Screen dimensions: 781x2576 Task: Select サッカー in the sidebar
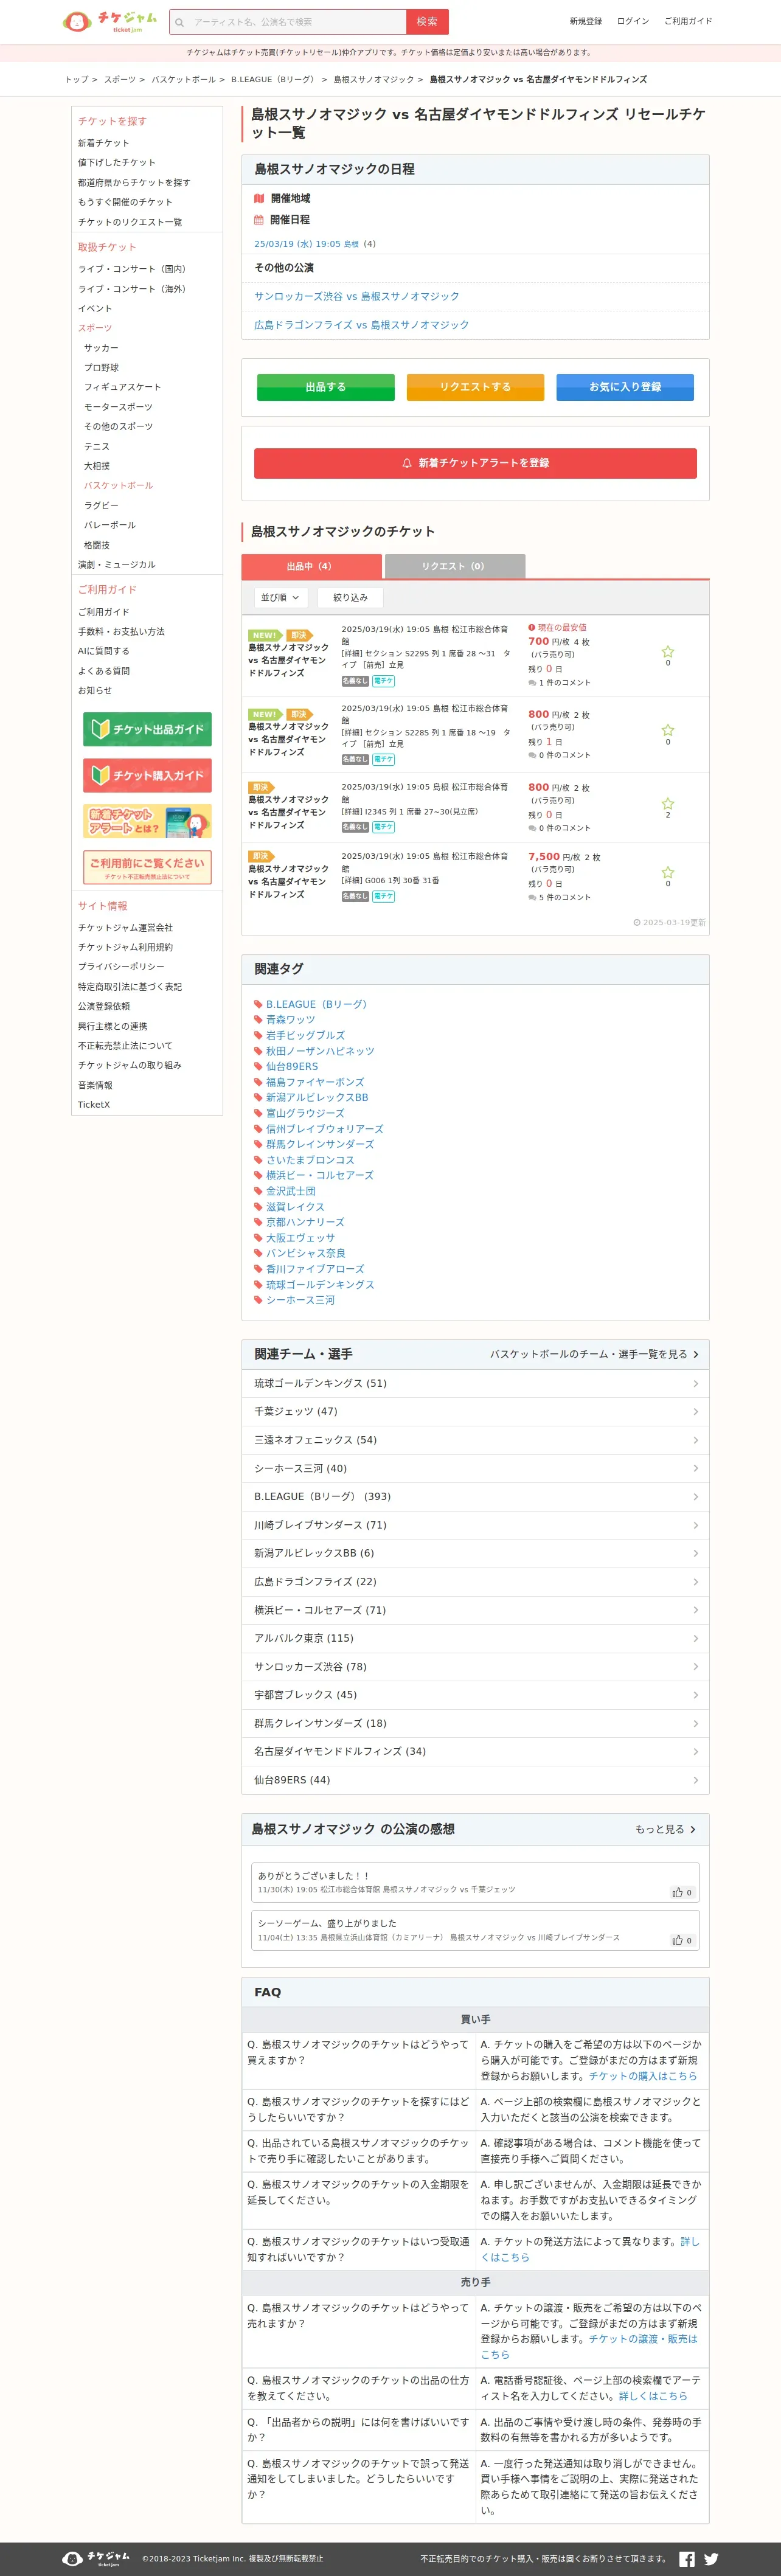(101, 348)
